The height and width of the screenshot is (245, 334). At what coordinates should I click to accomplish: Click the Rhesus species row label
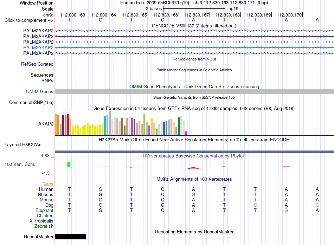tap(46, 194)
